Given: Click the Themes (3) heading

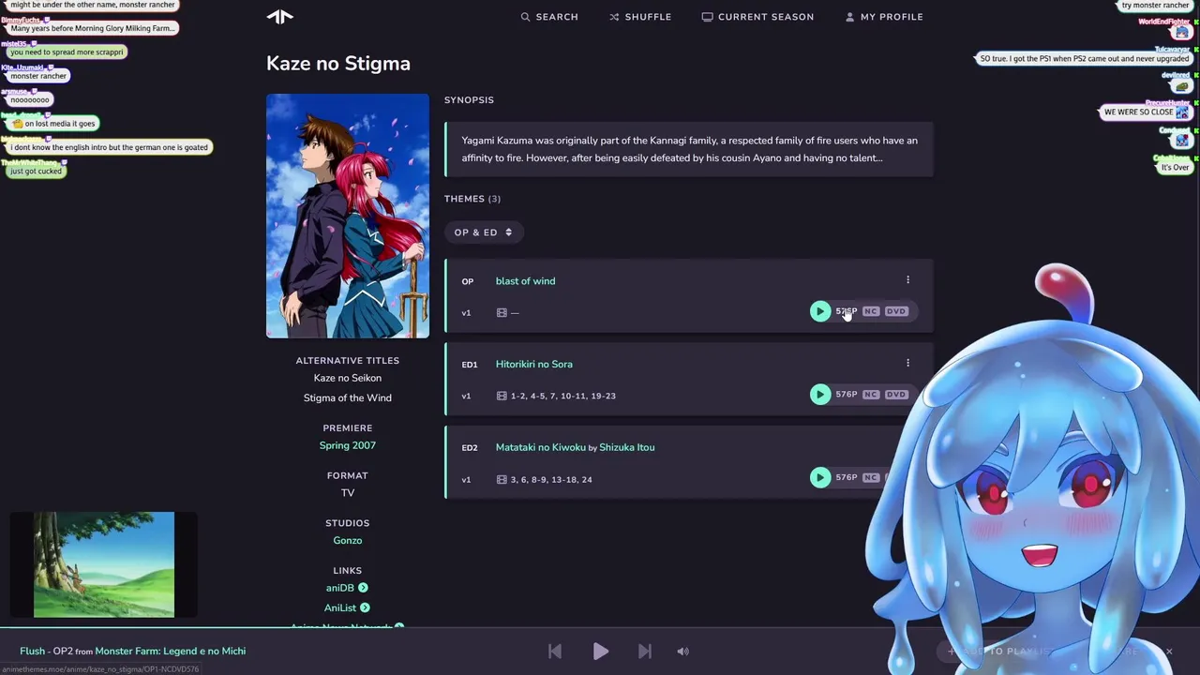Looking at the screenshot, I should pos(472,199).
